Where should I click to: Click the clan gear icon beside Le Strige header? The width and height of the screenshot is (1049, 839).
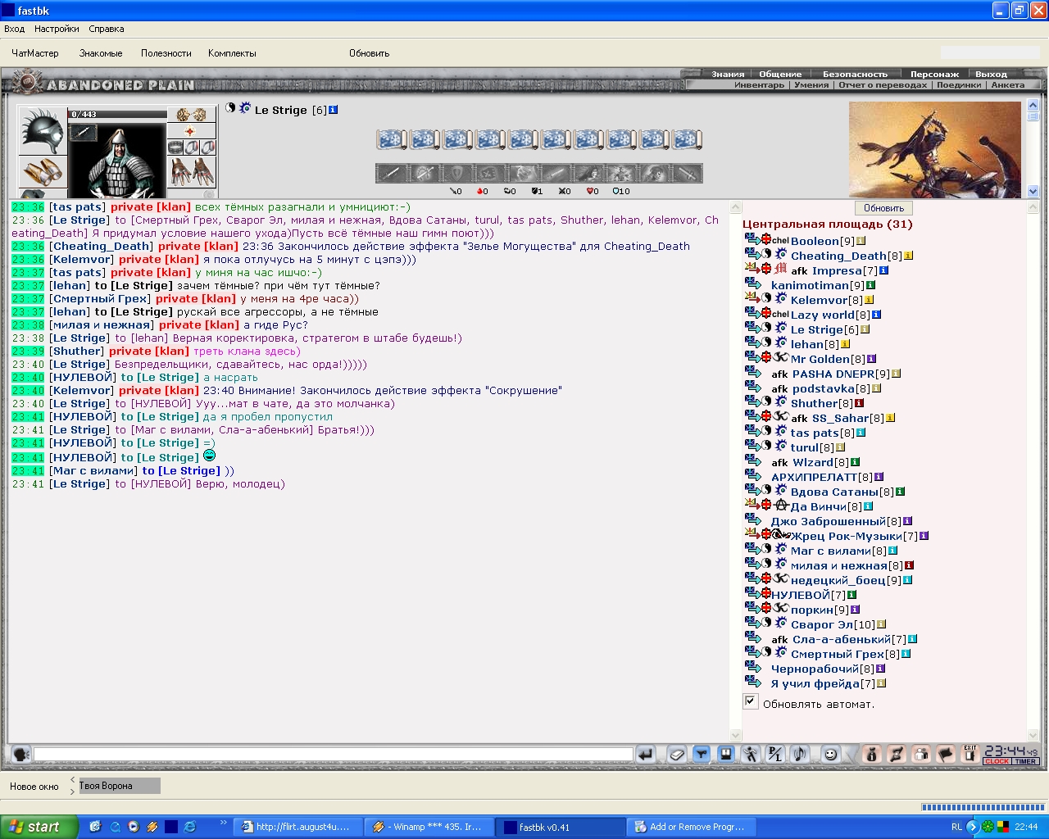tap(245, 108)
